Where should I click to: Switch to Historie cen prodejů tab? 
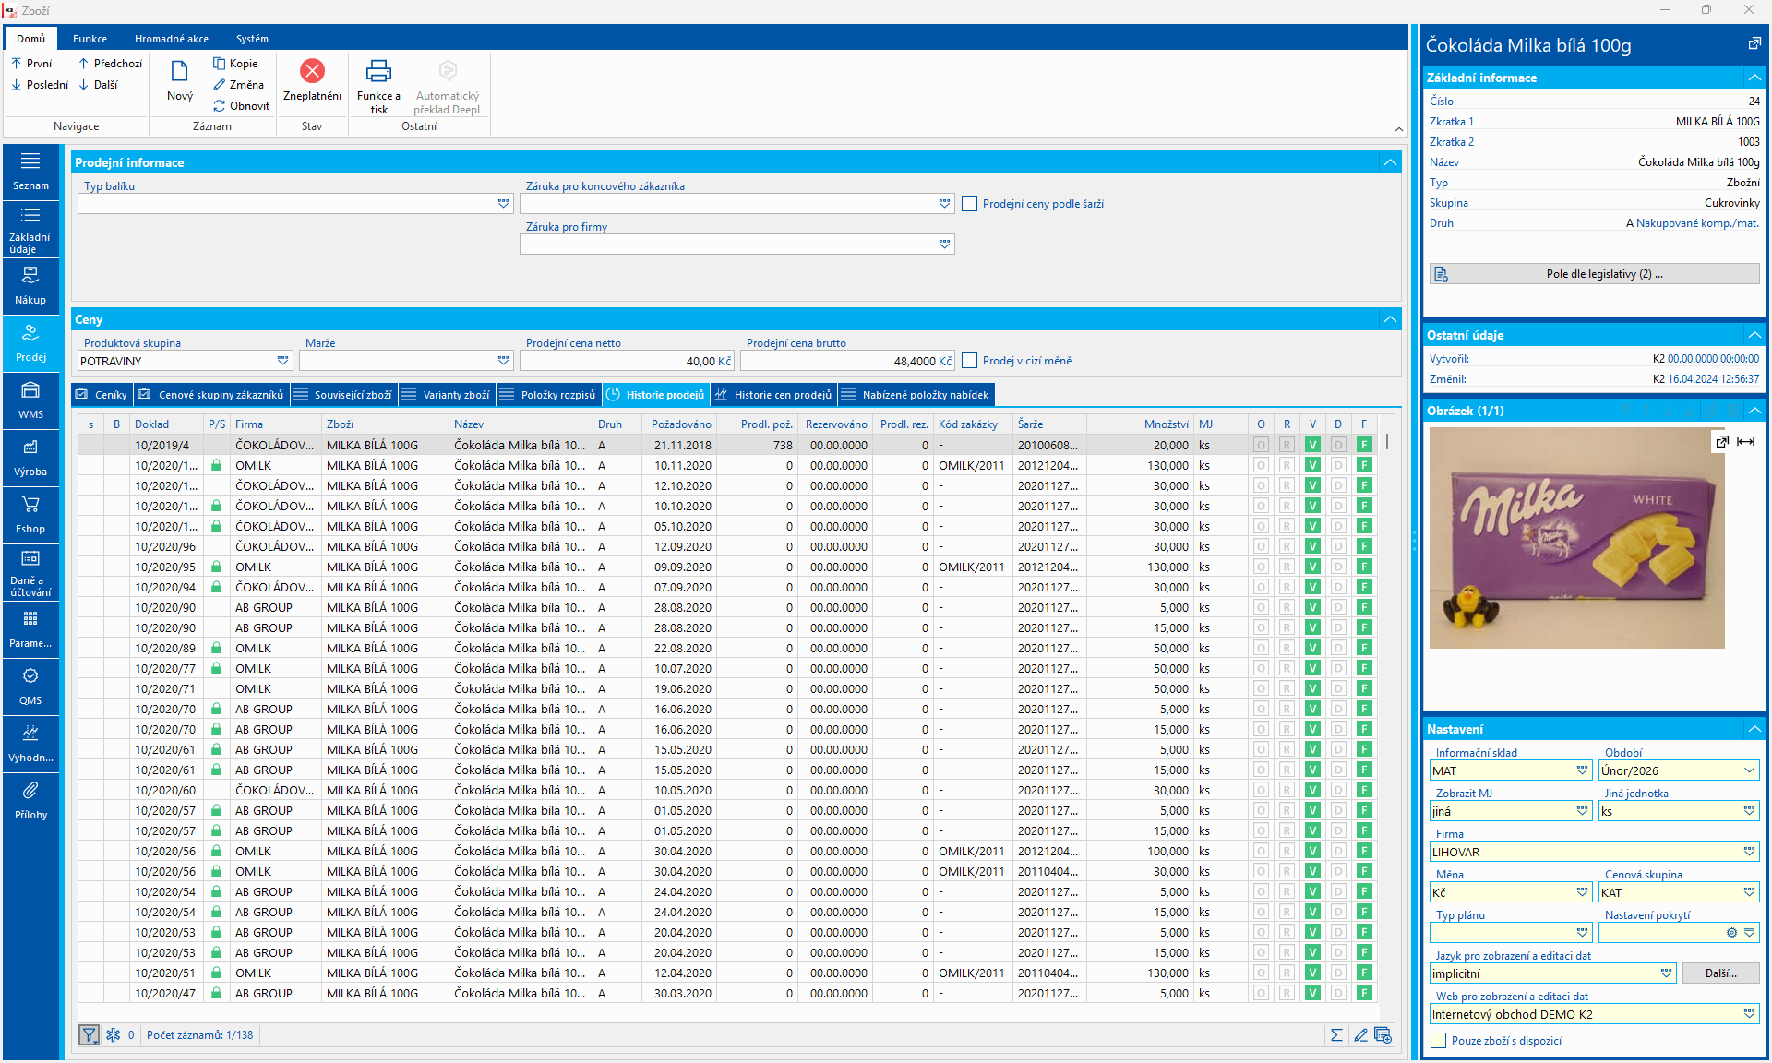773,395
